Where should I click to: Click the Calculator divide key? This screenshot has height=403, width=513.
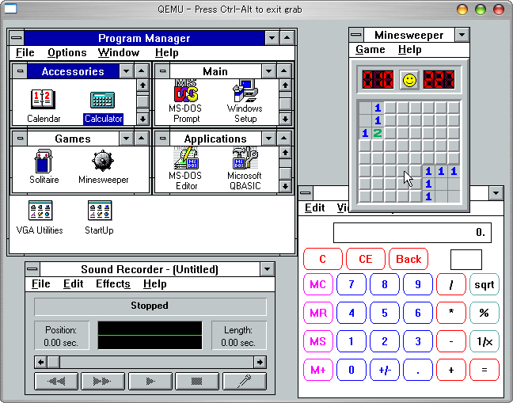point(450,284)
